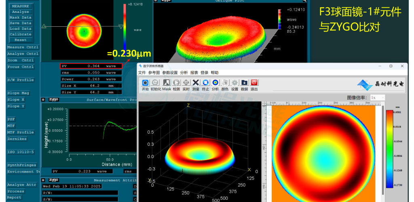The width and height of the screenshot is (414, 202).
Task: Click the red 退出 (Exit) icon
Action: click(254, 82)
